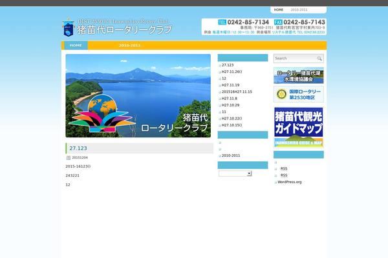Image resolution: width=388 pixels, height=258 pixels.
Task: Open recent post H27.10.15
Action: [232, 125]
